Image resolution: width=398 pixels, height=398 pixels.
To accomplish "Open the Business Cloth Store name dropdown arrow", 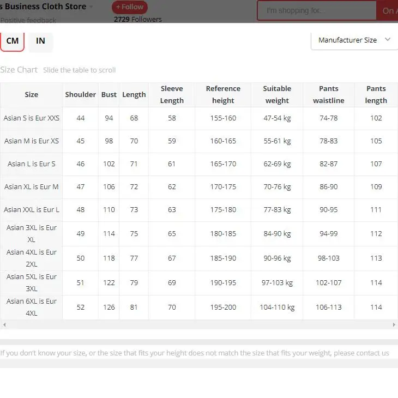I will click(x=91, y=7).
